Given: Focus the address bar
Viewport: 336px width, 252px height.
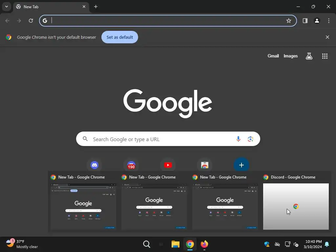Looking at the screenshot, I should coord(168,21).
